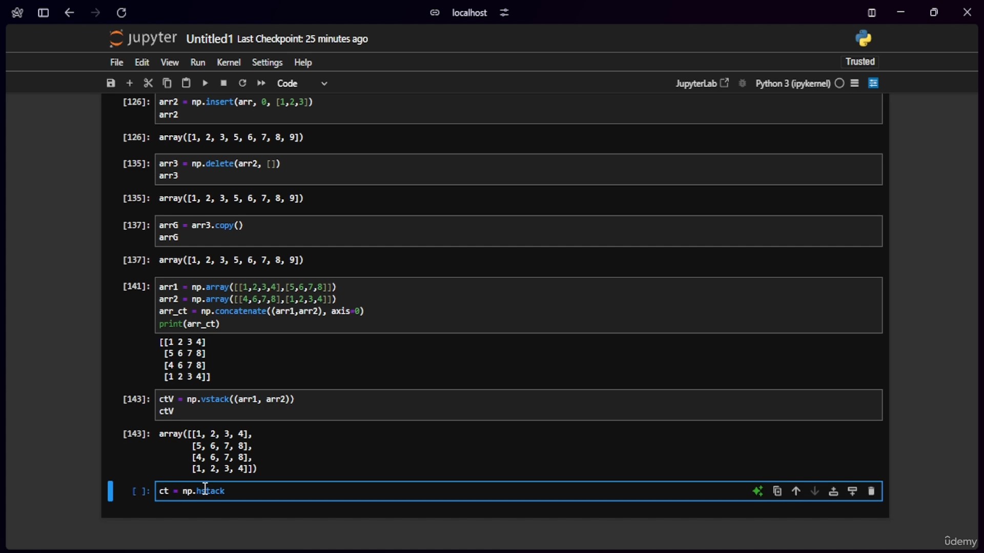Image resolution: width=984 pixels, height=553 pixels.
Task: Click the Python logo icon
Action: click(864, 38)
